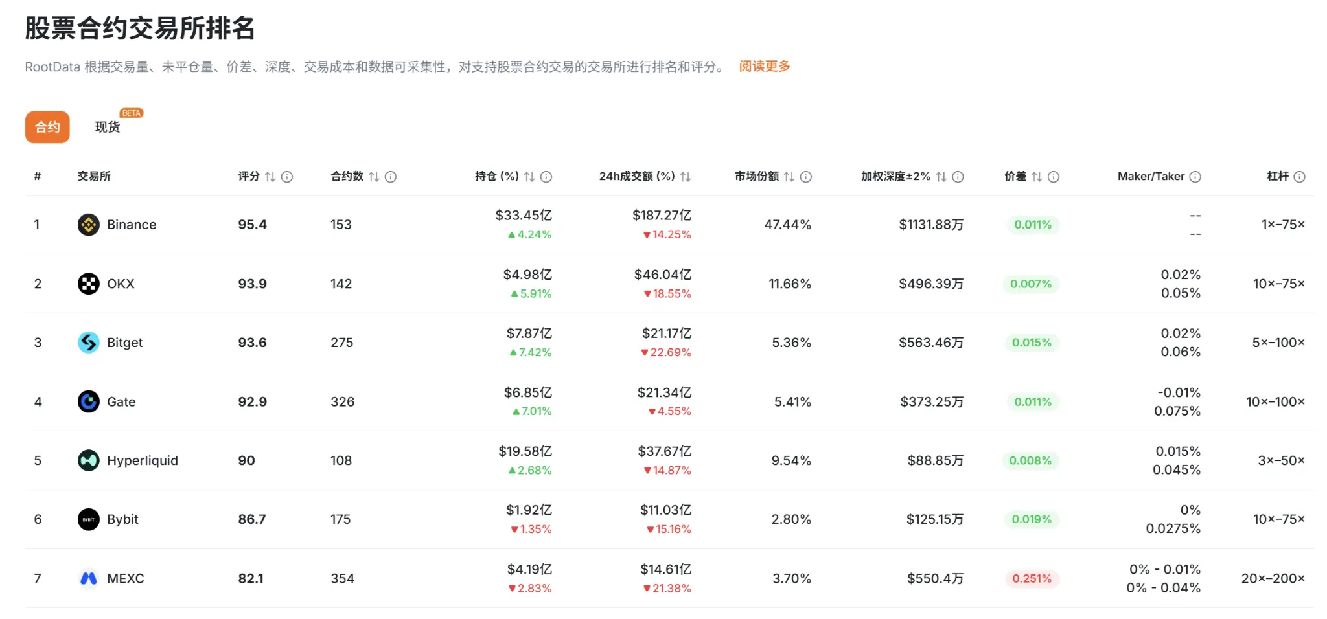Image resolution: width=1327 pixels, height=619 pixels.
Task: Sort by 市场份额 arrows icon
Action: (x=789, y=177)
